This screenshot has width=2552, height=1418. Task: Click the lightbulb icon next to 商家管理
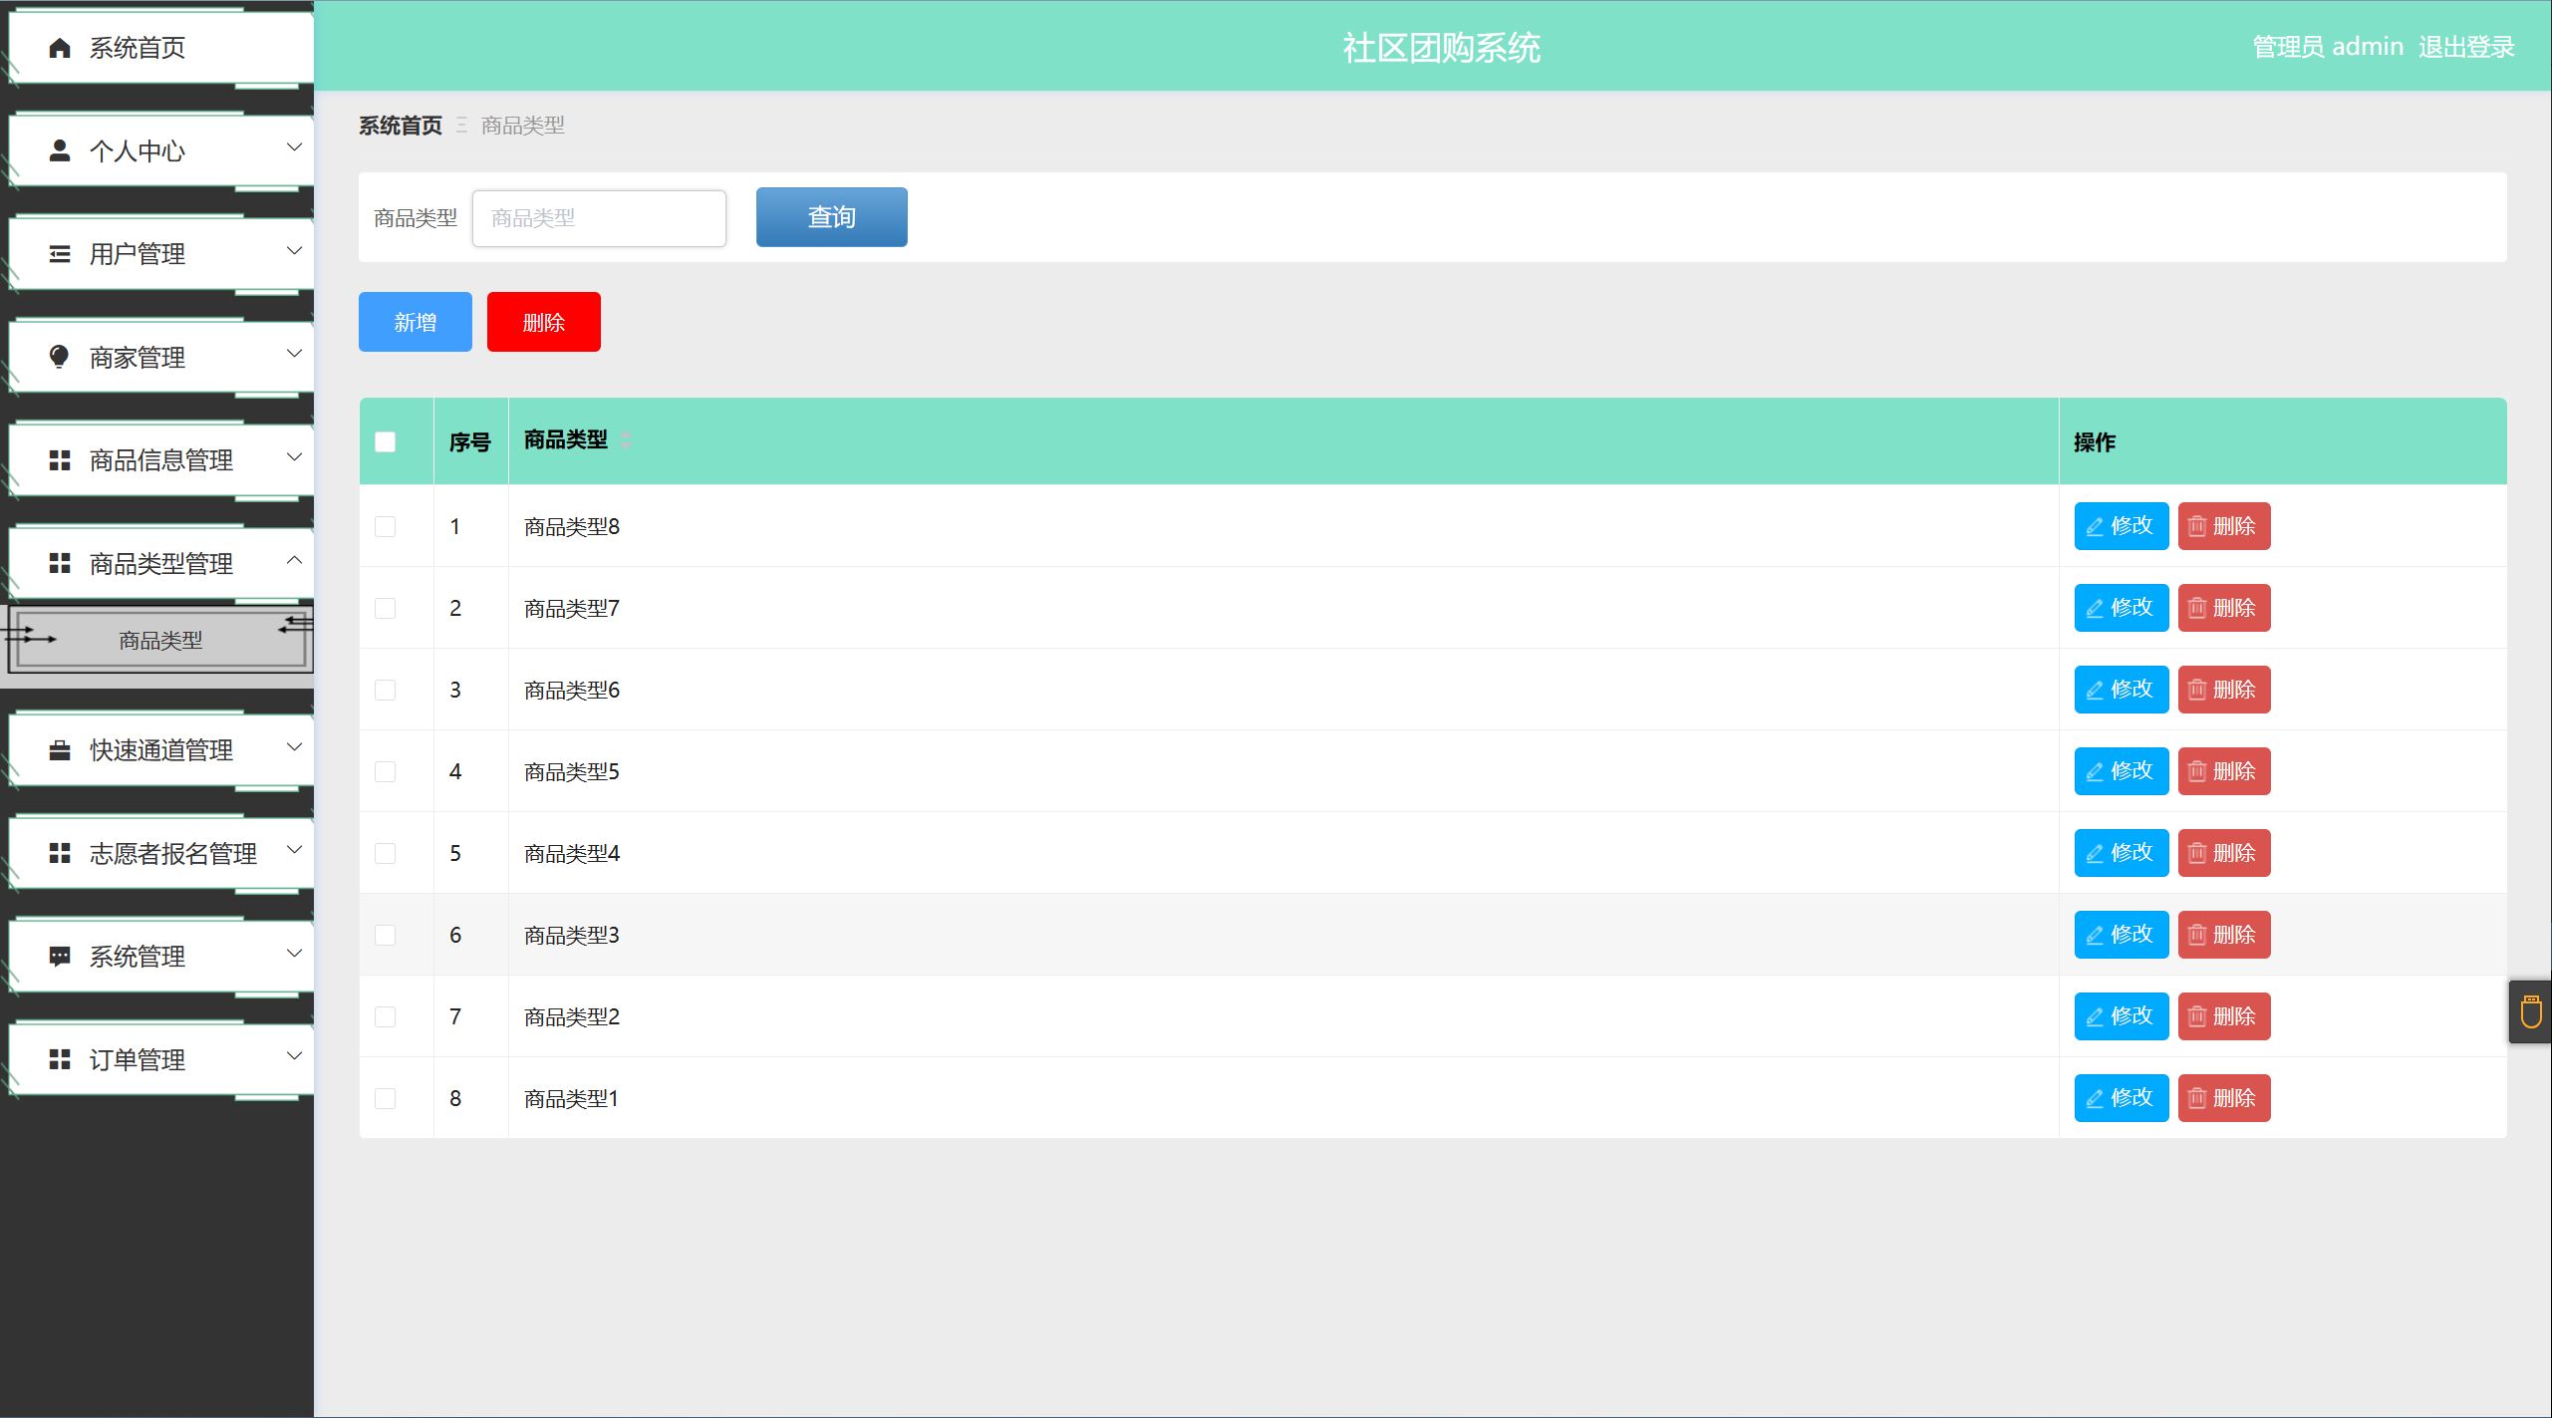(60, 357)
